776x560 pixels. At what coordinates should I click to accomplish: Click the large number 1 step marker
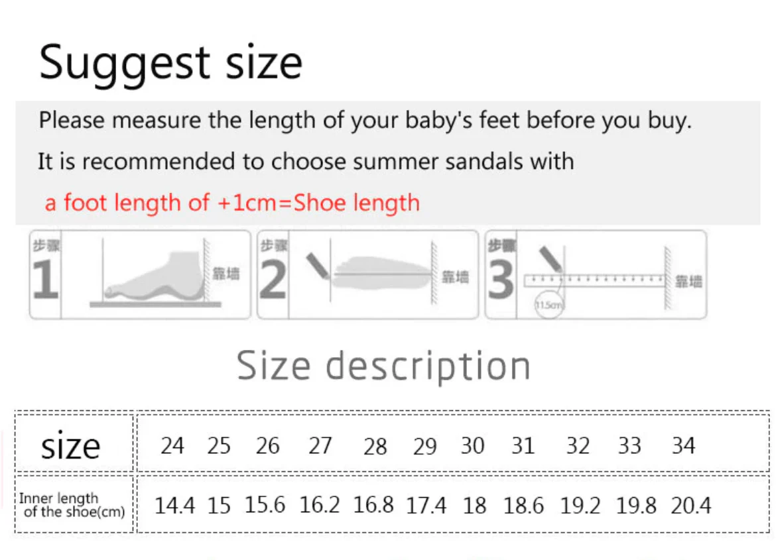(45, 281)
